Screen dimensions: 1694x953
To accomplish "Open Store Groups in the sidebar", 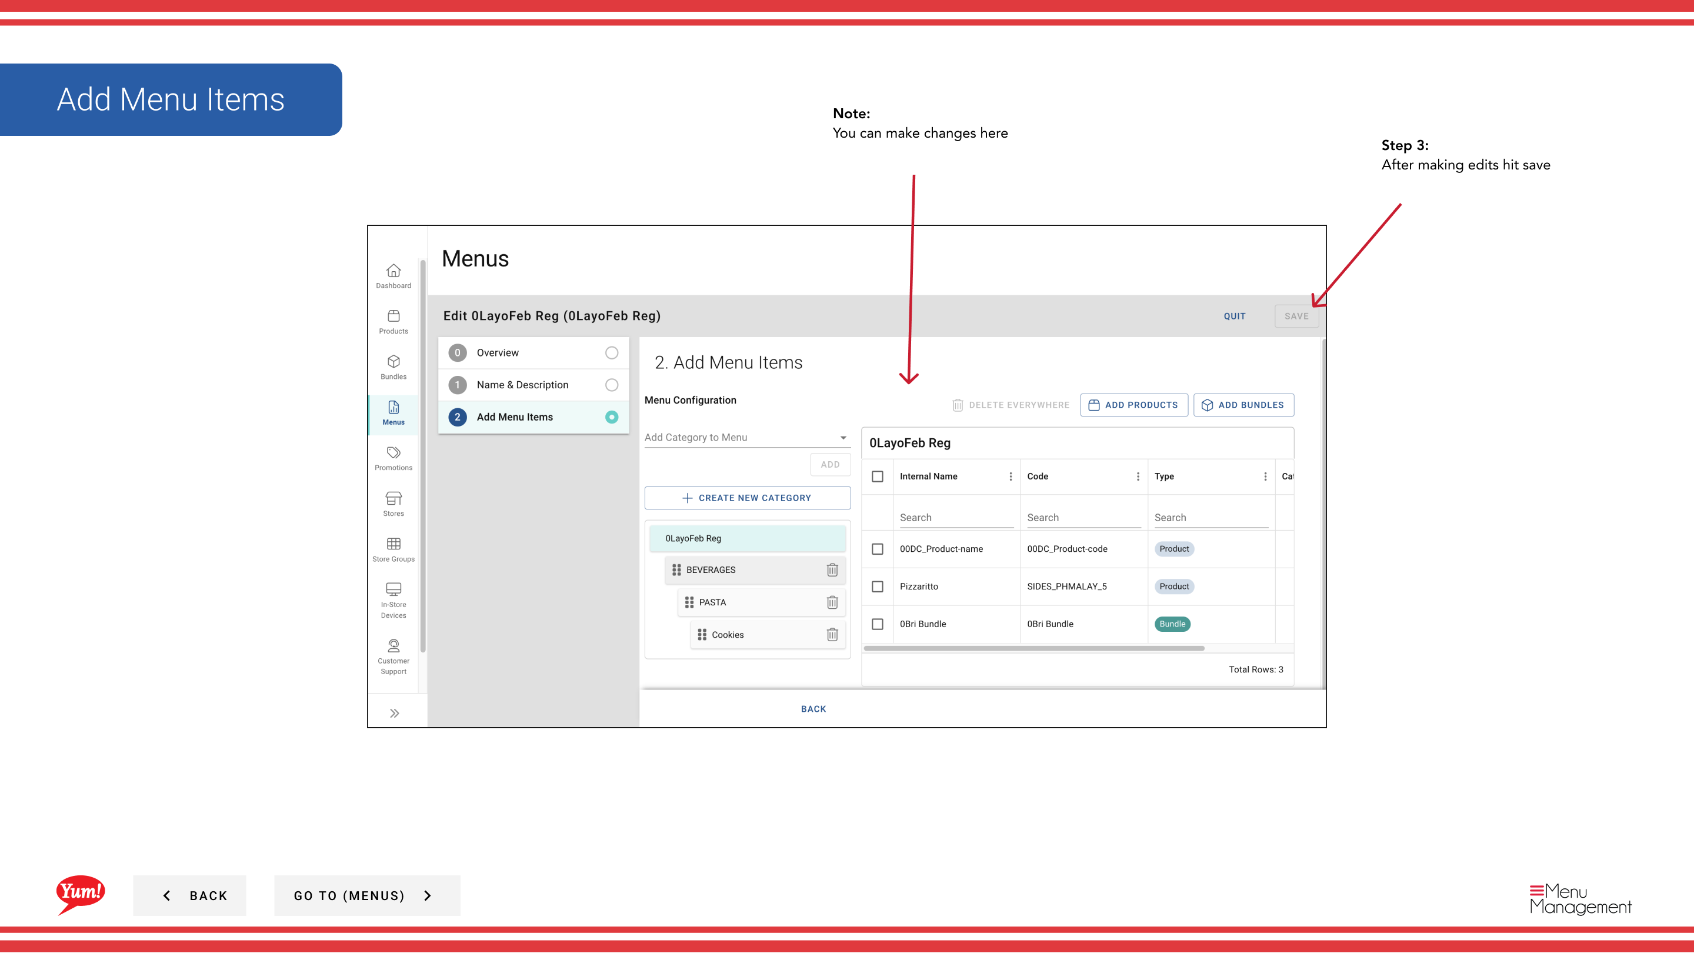I will coord(394,550).
